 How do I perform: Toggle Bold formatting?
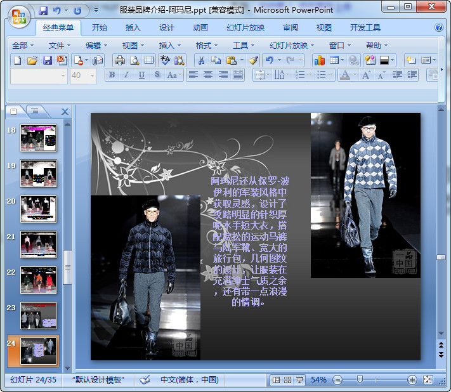tap(112, 75)
